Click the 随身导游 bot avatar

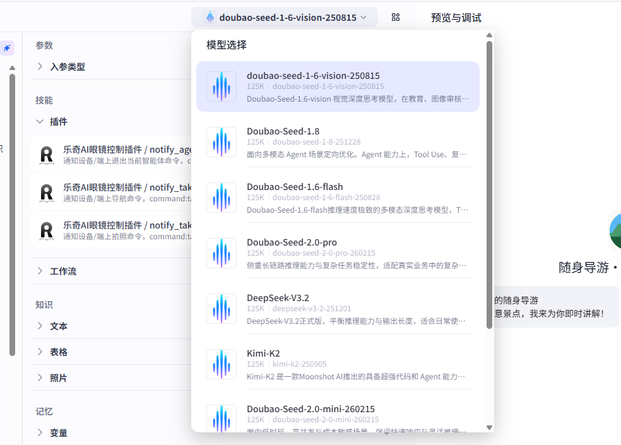pos(615,230)
